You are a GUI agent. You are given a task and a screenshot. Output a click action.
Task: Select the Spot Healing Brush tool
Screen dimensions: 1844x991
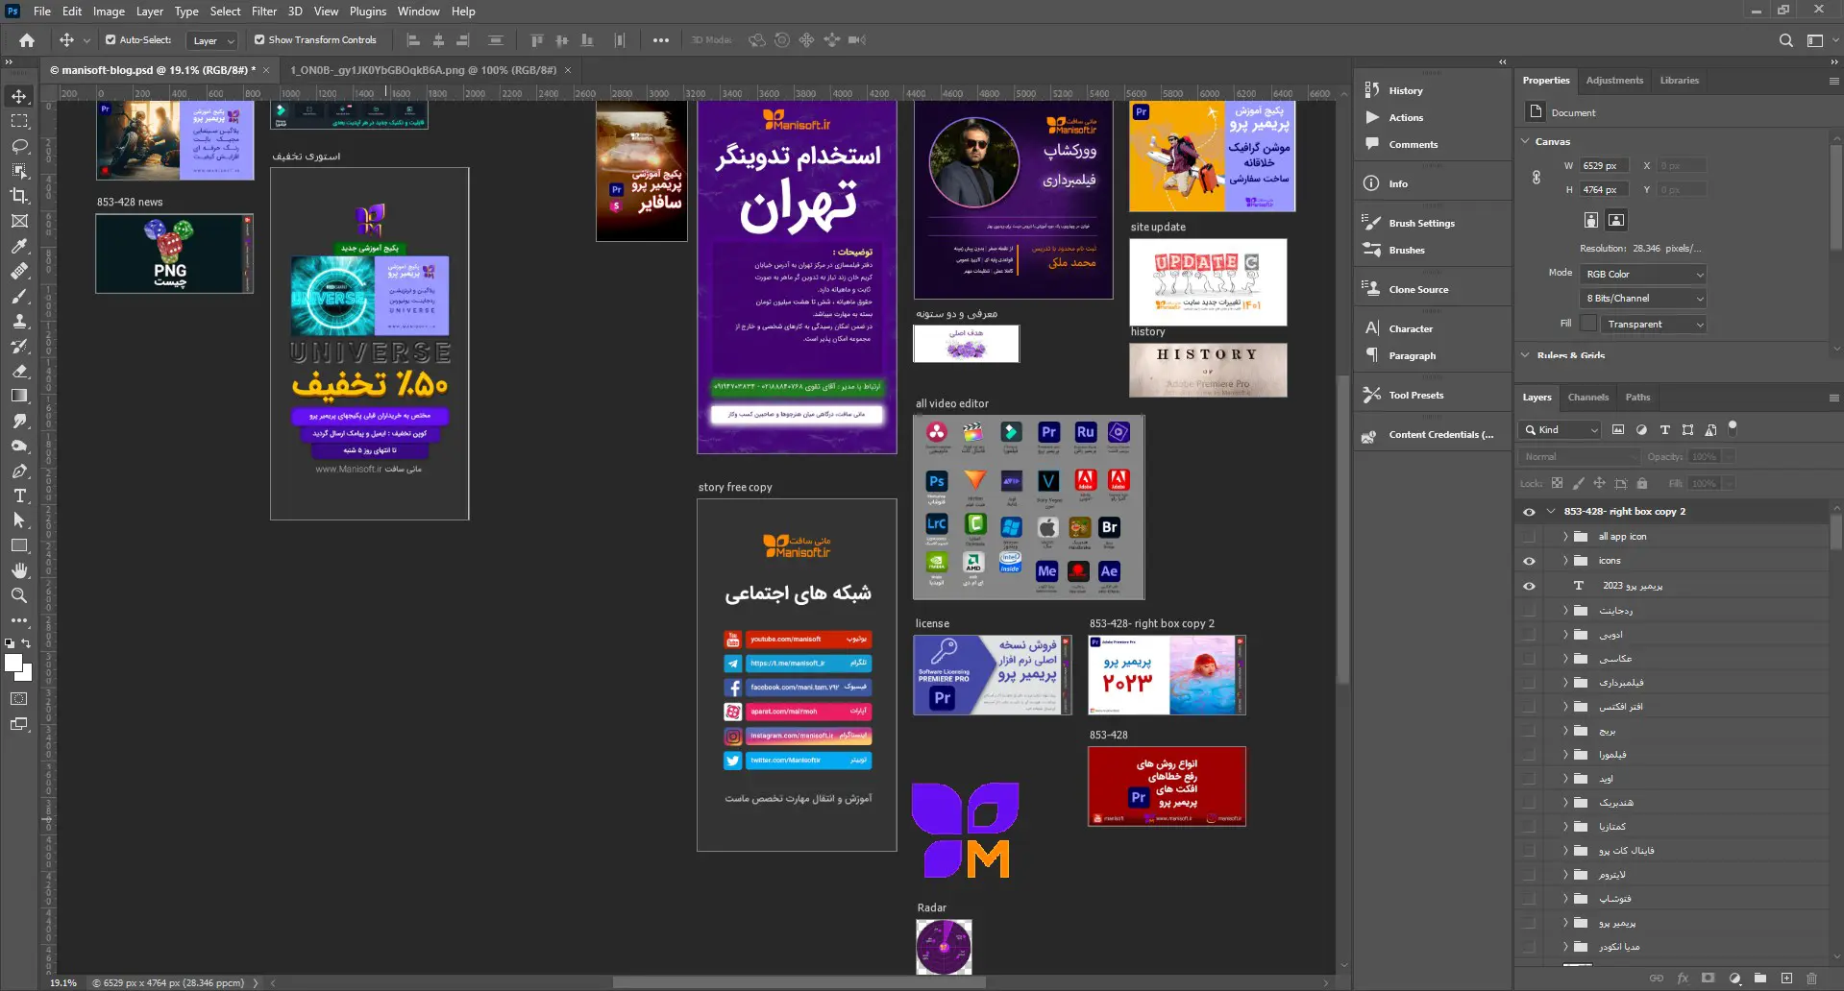pos(19,271)
